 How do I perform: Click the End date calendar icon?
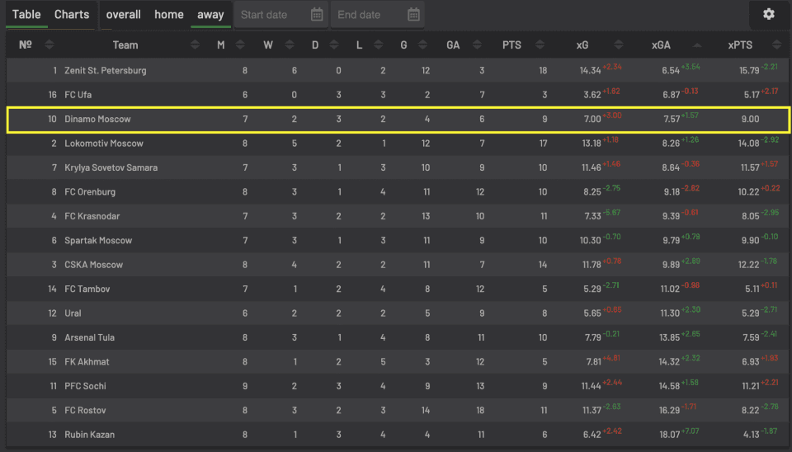[x=413, y=15]
